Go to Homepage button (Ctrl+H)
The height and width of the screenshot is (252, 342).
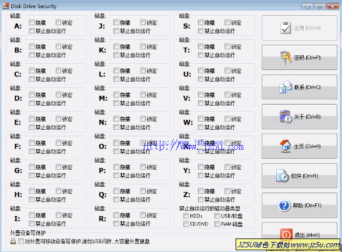[299, 146]
